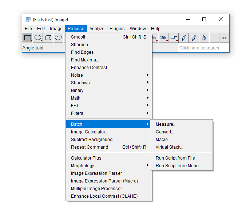Viewport: 250px width, 217px height.
Task: Select the Rectangle selection tool
Action: click(x=28, y=38)
